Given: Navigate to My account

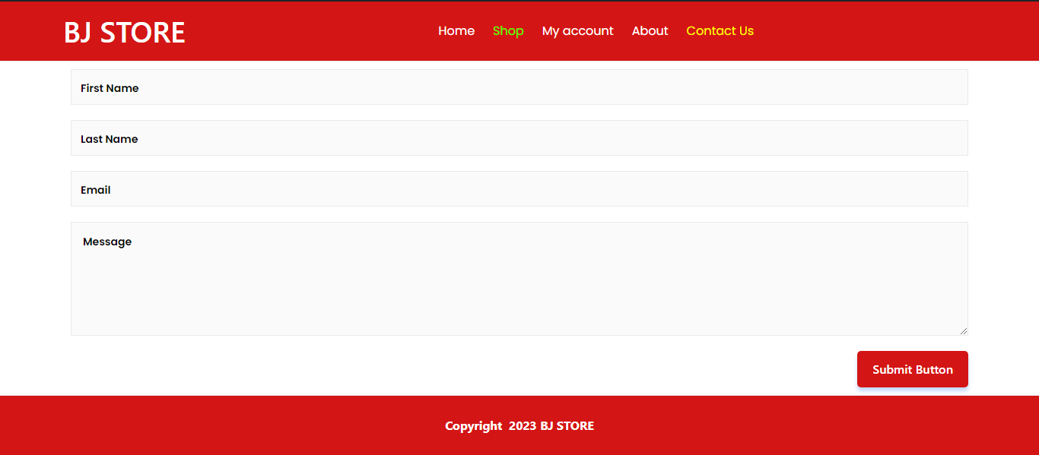Looking at the screenshot, I should tap(577, 31).
